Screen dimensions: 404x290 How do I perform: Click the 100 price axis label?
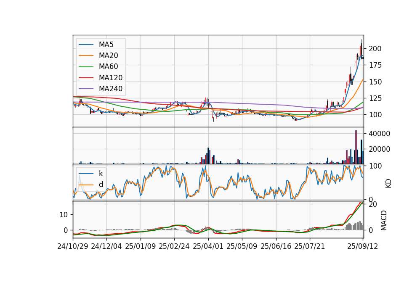375,115
